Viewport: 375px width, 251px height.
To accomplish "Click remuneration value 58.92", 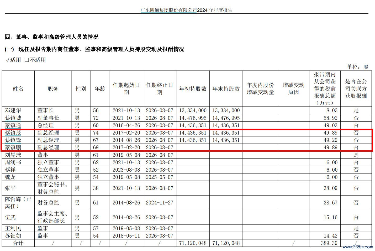I will click(x=331, y=118).
